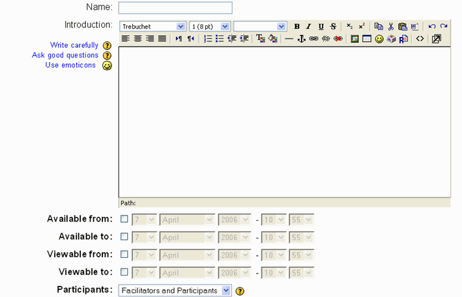Image resolution: width=462 pixels, height=297 pixels.
Task: Enable the Available from date
Action: point(124,219)
